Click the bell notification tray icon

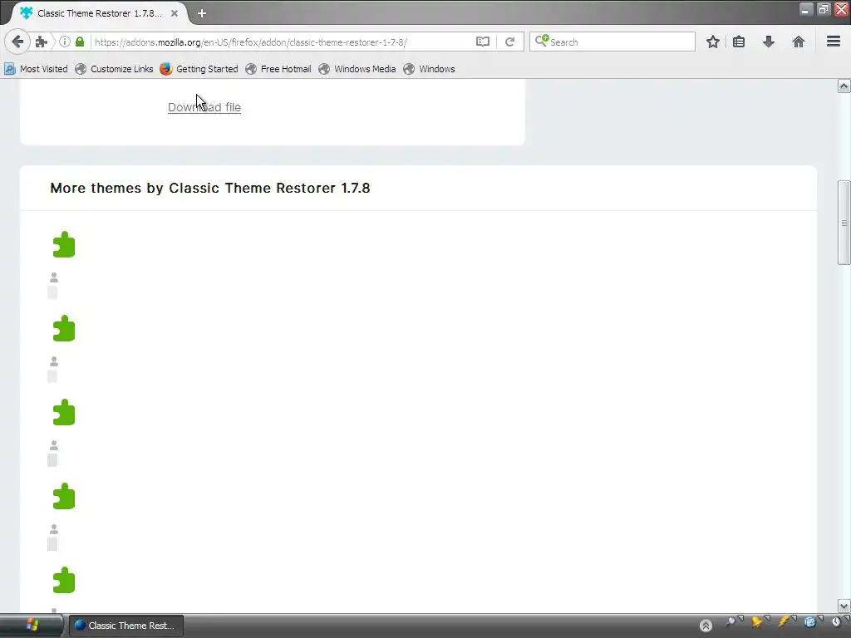756,621
